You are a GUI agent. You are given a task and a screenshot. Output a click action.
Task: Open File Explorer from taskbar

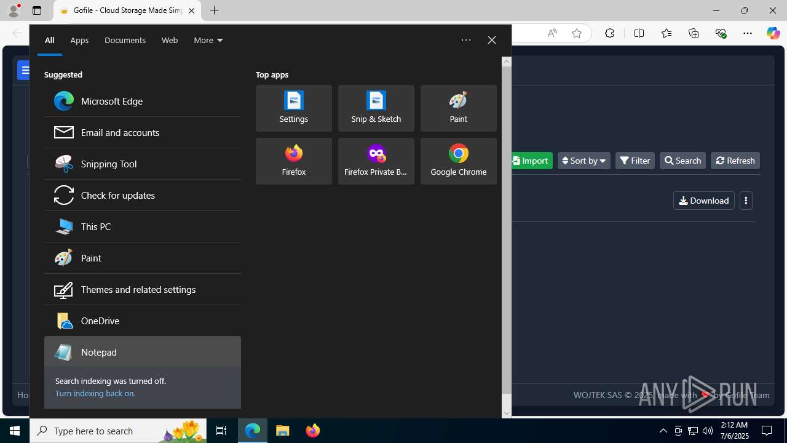[x=283, y=431]
